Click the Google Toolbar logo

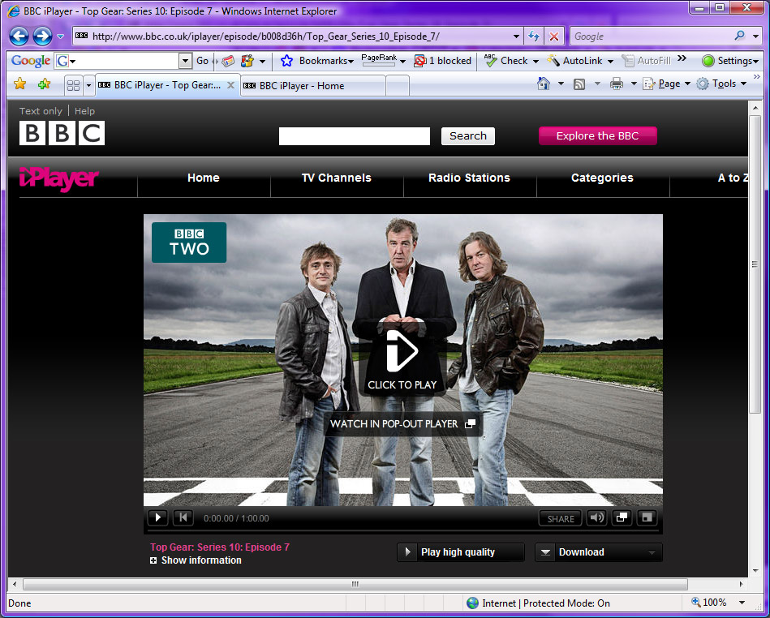(31, 61)
